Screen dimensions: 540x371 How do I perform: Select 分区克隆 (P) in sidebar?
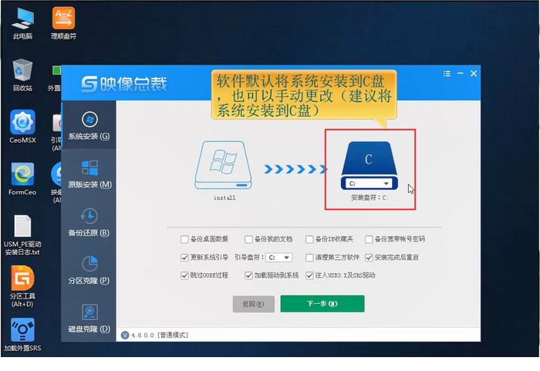(89, 271)
